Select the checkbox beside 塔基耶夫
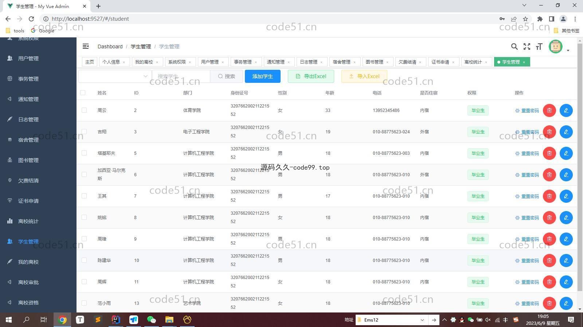 click(84, 153)
